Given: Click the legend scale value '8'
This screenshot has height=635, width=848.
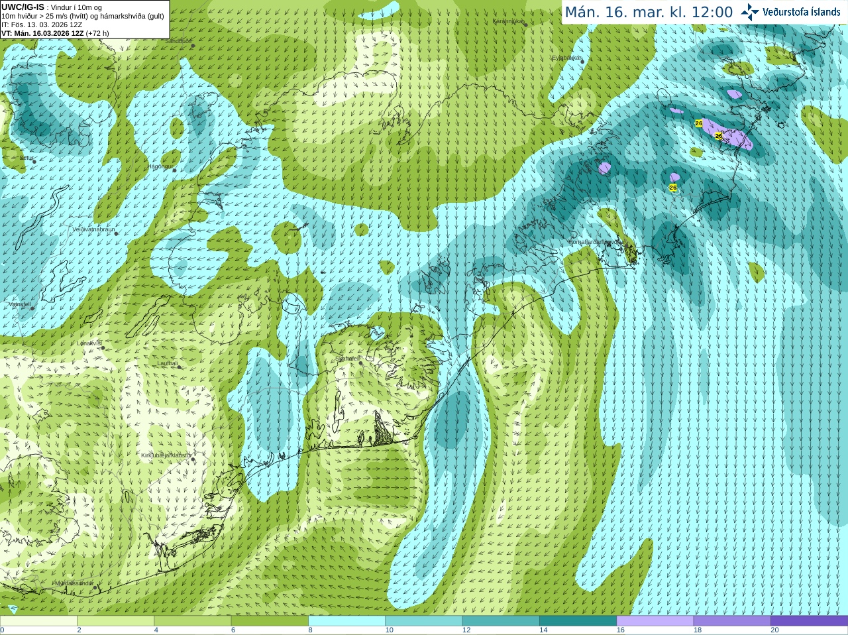Looking at the screenshot, I should coord(310,630).
